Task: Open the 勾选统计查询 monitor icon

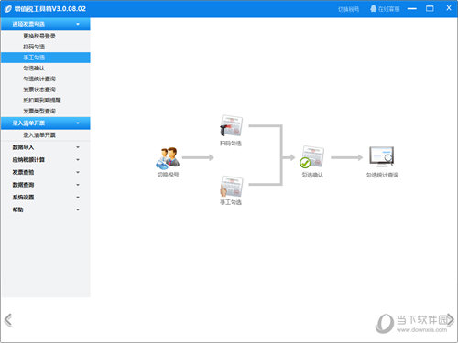Action: pos(382,156)
